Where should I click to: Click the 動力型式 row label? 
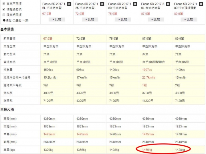click(x=9, y=54)
